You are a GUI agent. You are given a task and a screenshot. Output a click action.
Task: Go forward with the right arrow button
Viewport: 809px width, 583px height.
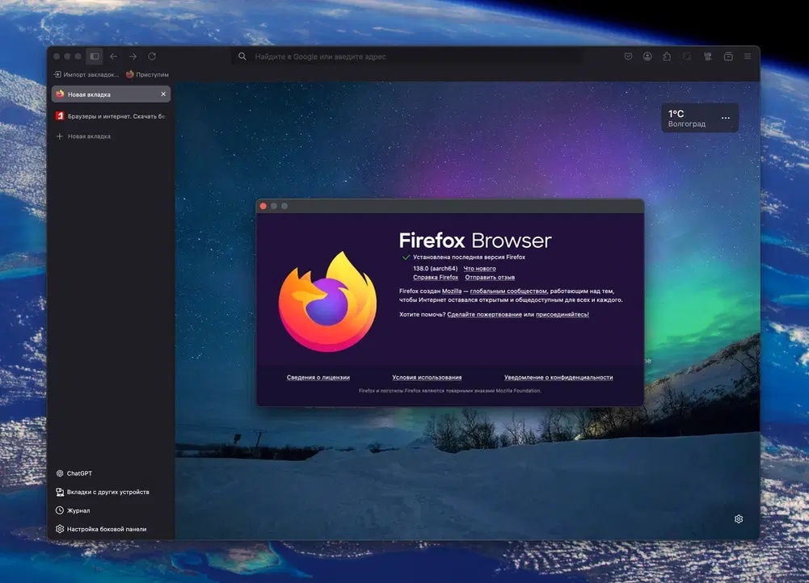(x=133, y=57)
